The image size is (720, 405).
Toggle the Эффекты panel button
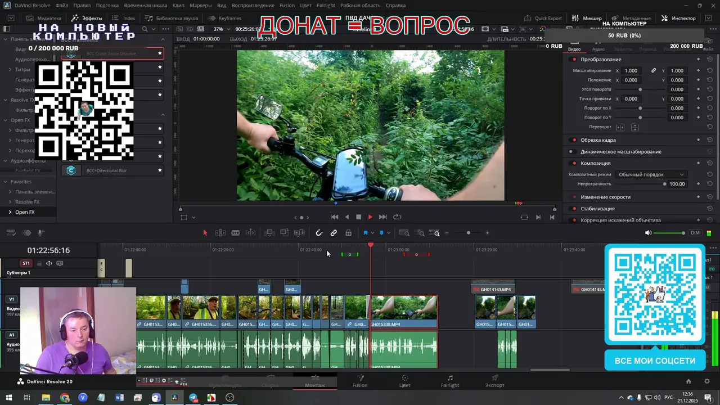point(87,18)
